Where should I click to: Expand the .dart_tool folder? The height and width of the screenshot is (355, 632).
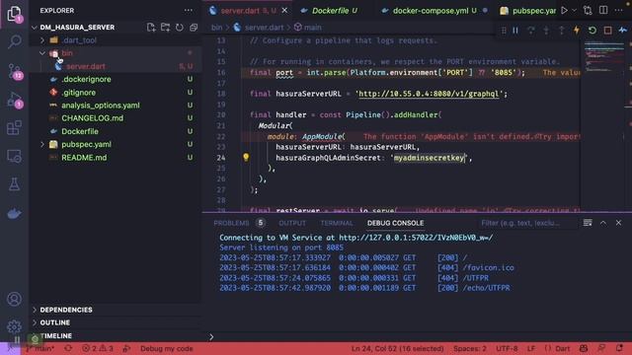(x=42, y=40)
